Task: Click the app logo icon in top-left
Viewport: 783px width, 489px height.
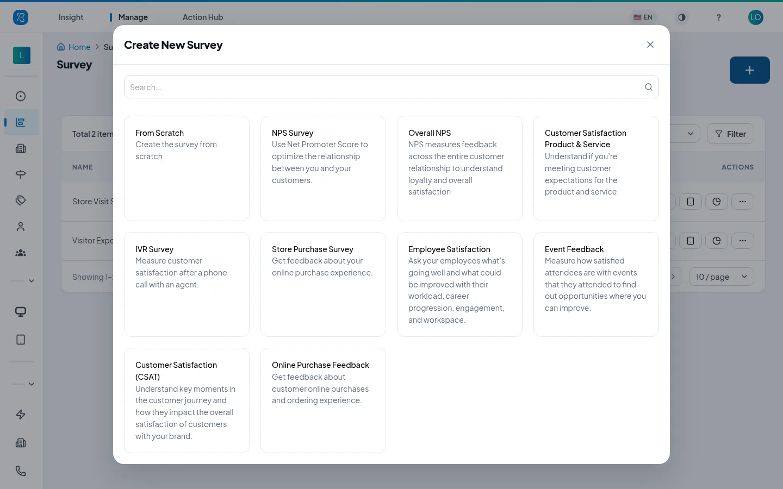Action: (x=21, y=17)
